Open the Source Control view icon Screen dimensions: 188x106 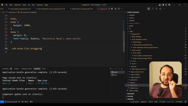pos(157,9)
